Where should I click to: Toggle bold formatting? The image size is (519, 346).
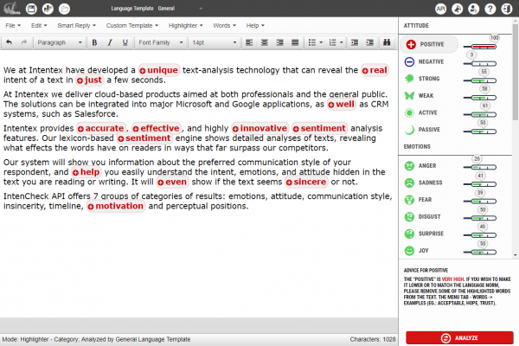94,42
